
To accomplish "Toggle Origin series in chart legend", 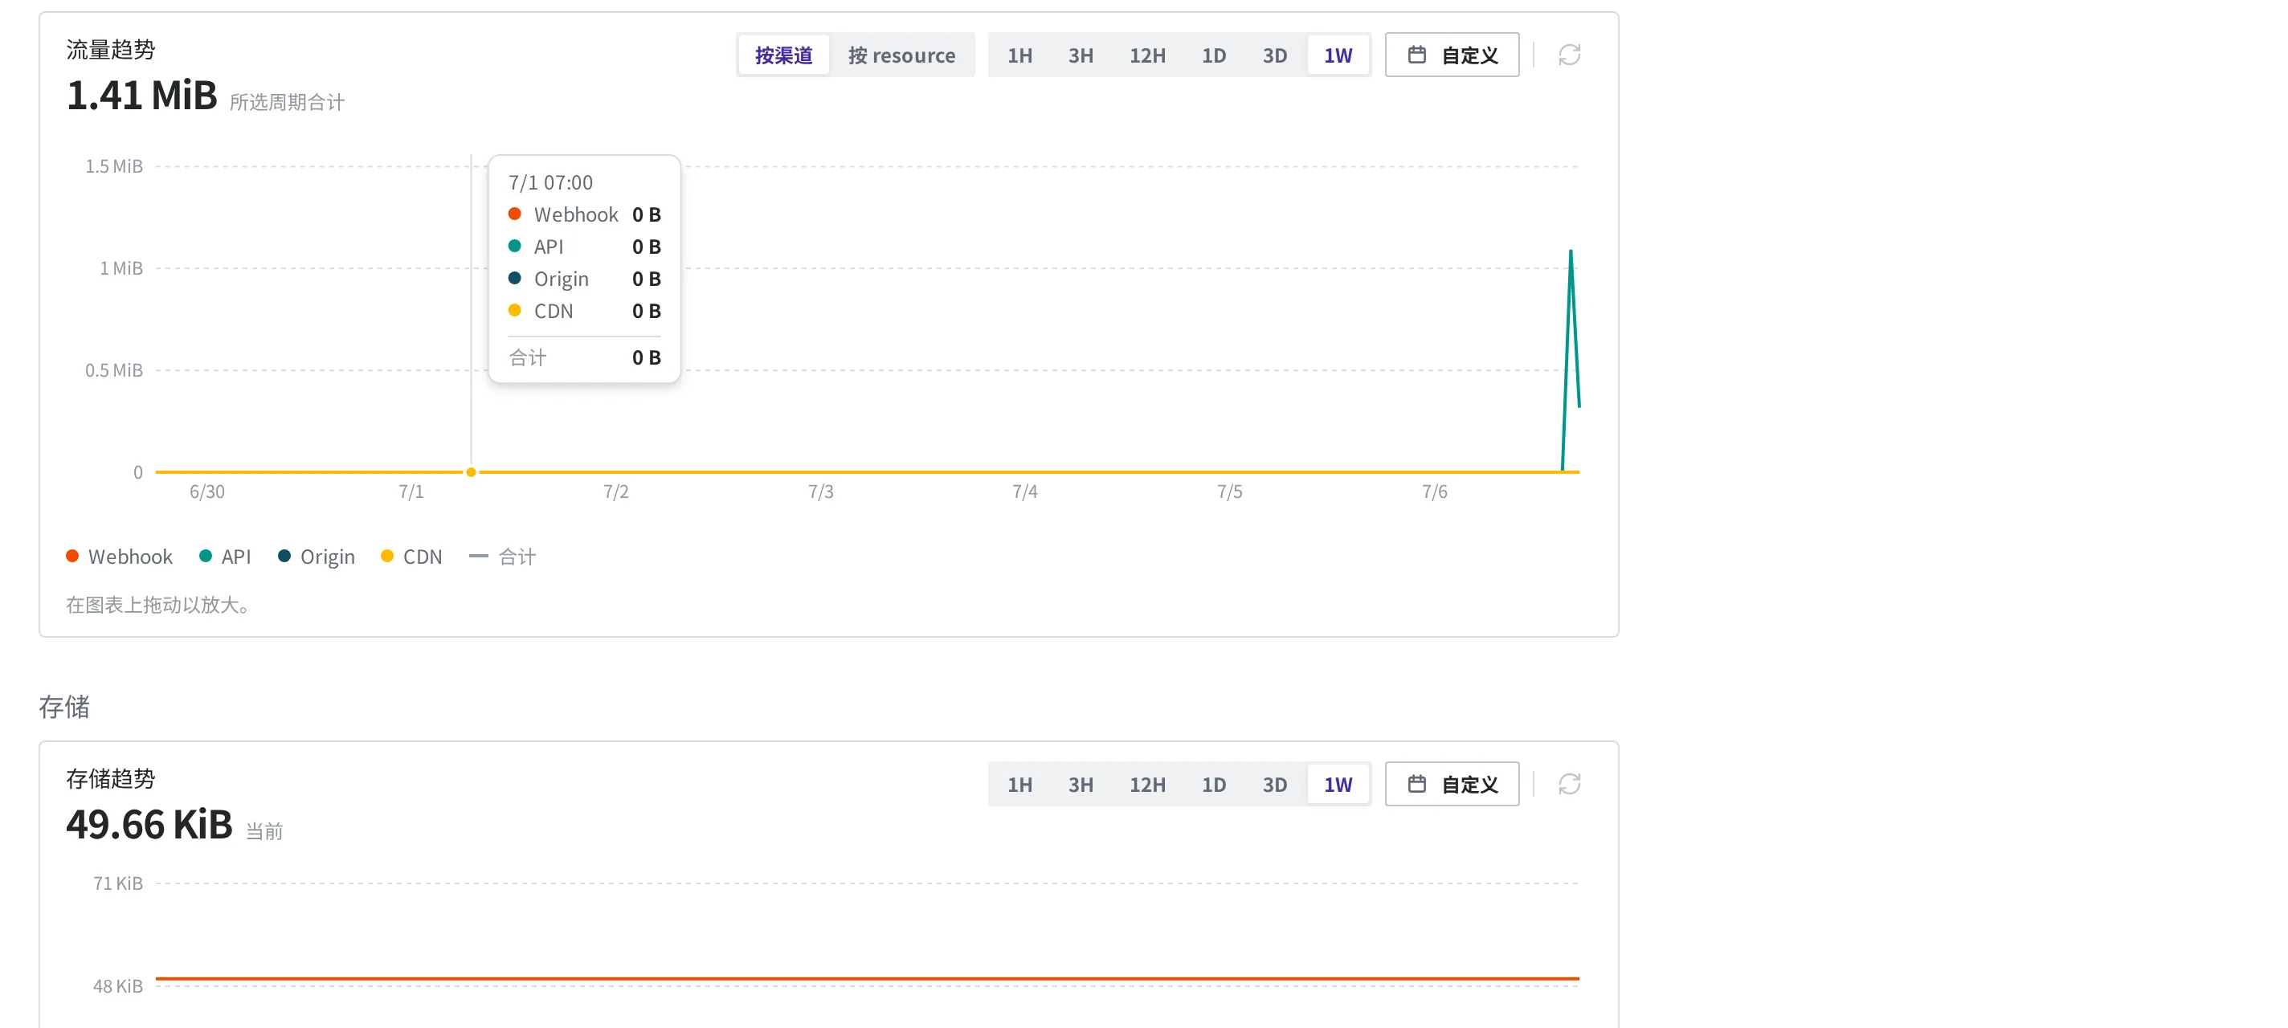I will coord(317,557).
